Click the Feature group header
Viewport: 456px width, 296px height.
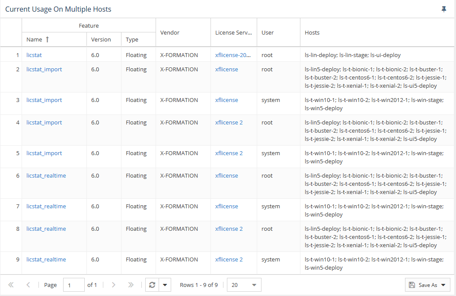89,25
